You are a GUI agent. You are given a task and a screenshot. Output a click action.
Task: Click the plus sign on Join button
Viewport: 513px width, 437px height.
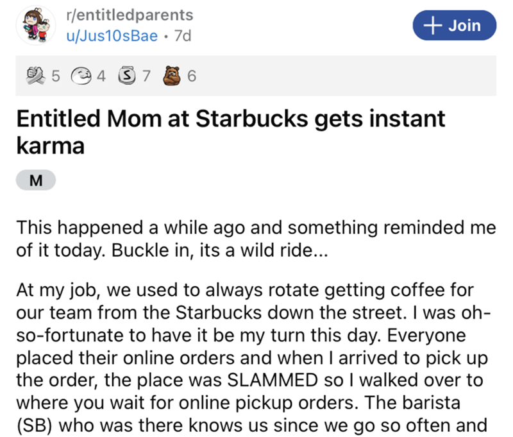click(433, 25)
